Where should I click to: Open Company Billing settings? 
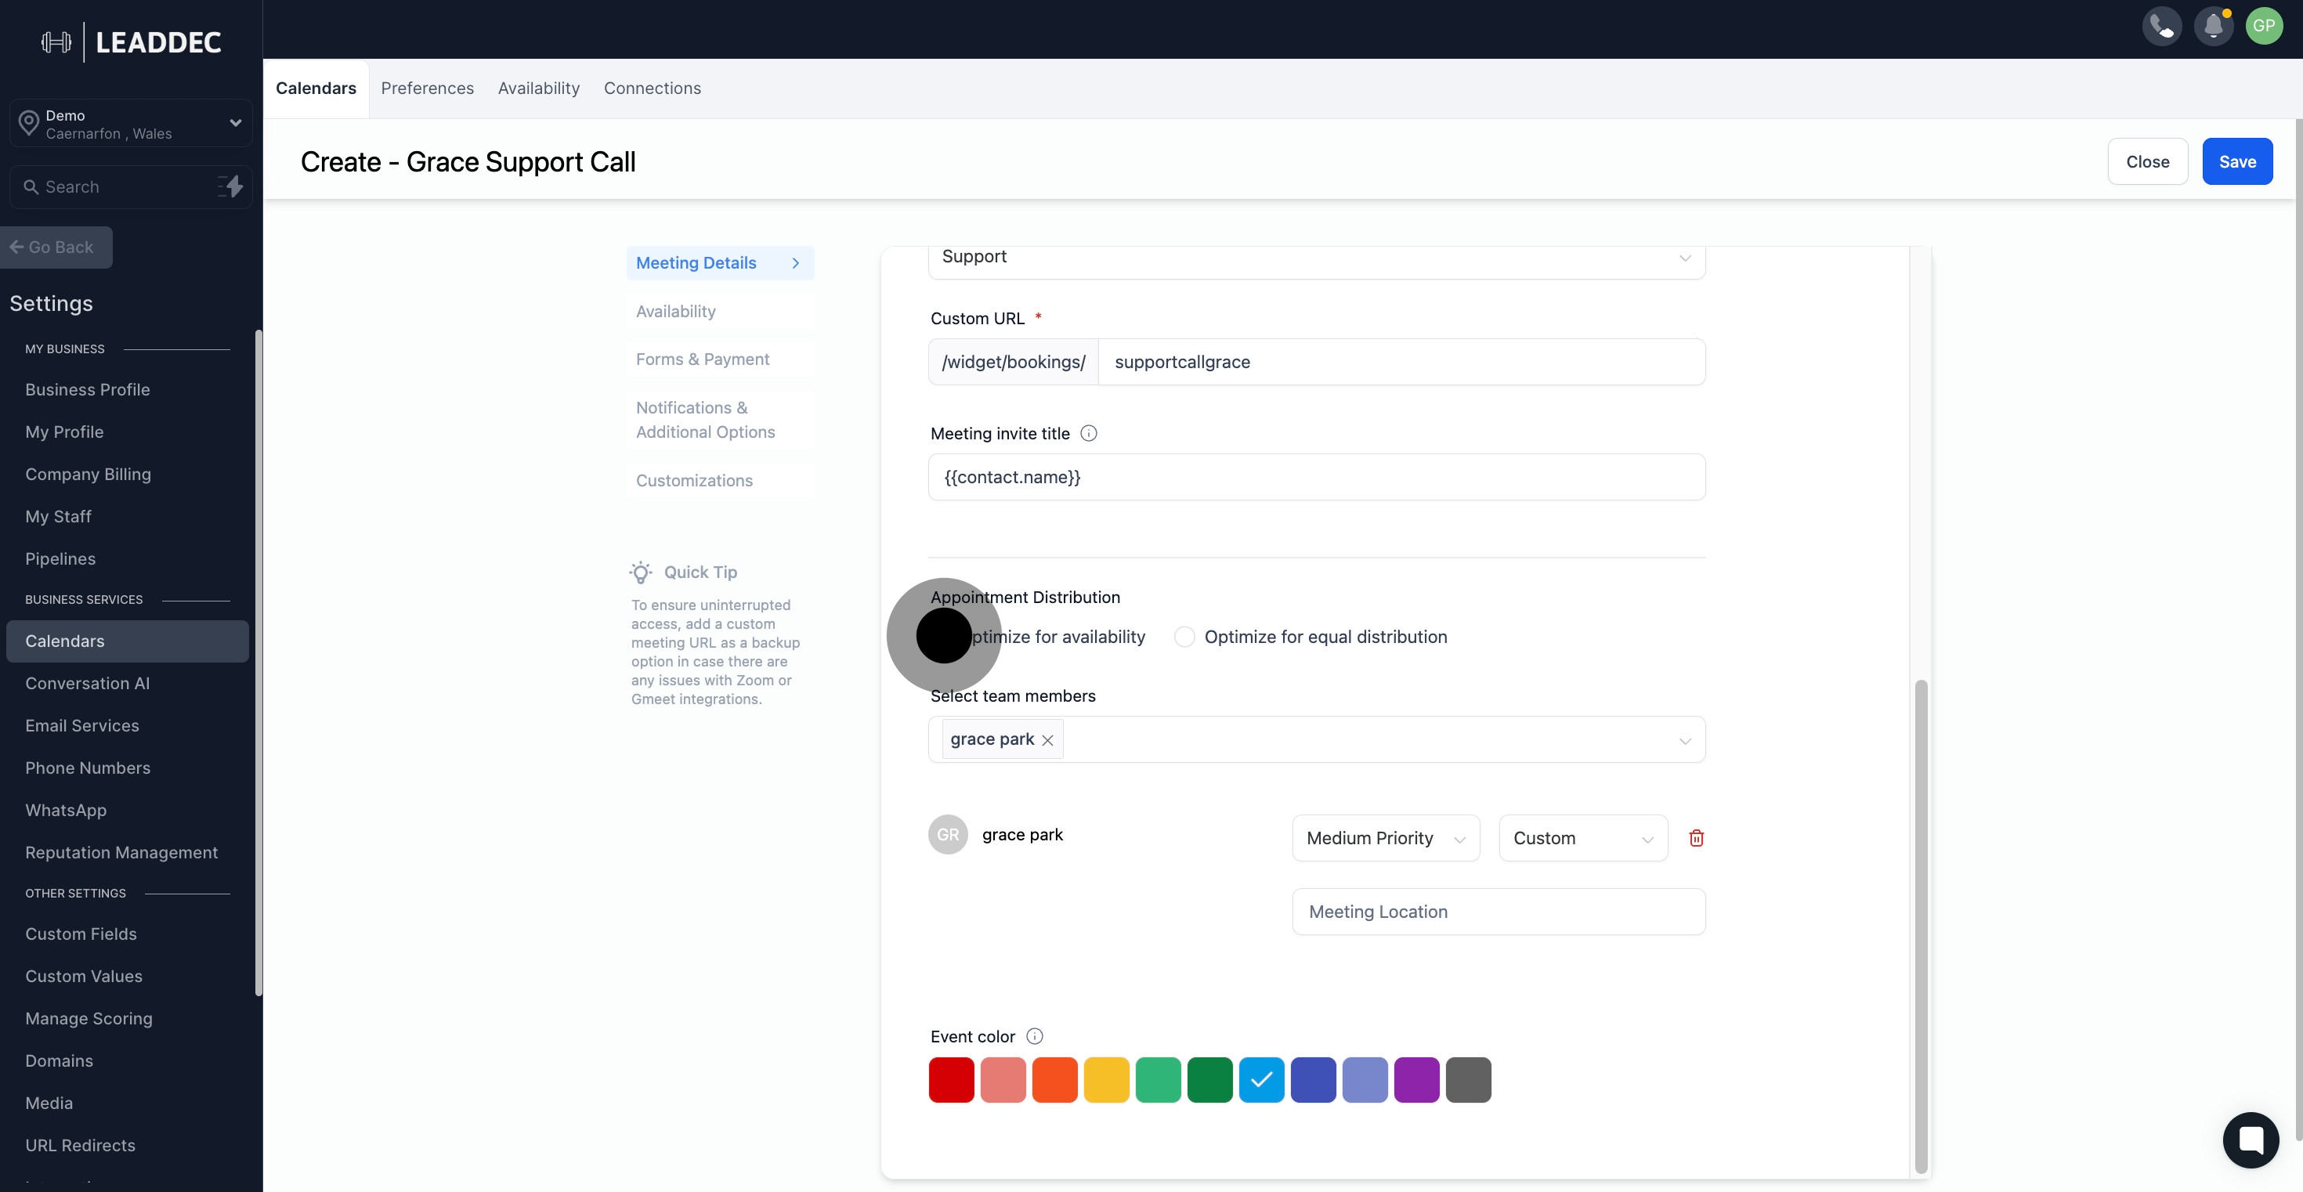pyautogui.click(x=88, y=475)
